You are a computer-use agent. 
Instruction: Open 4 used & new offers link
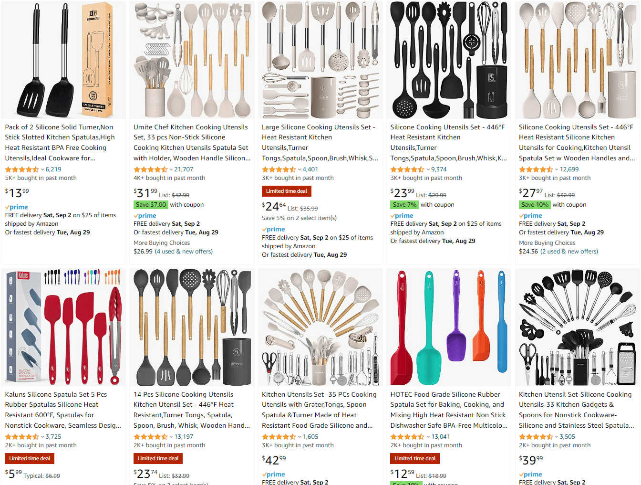(184, 252)
